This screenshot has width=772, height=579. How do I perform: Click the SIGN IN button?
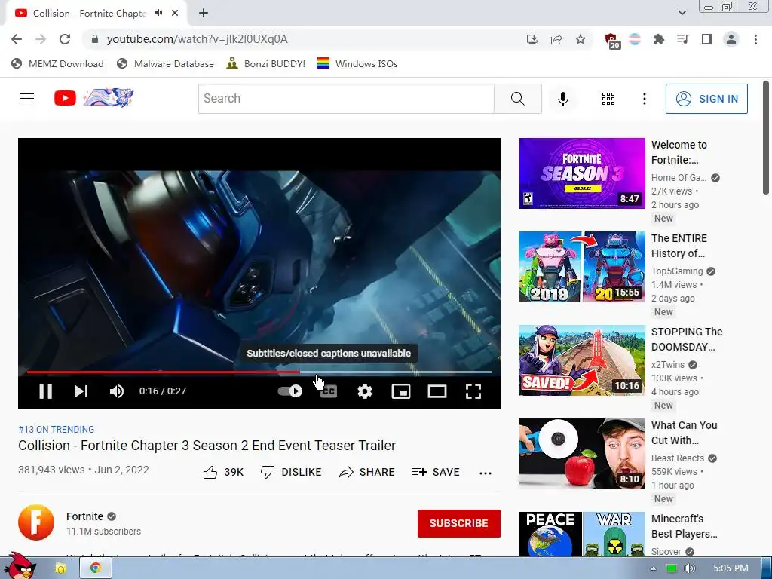[706, 99]
